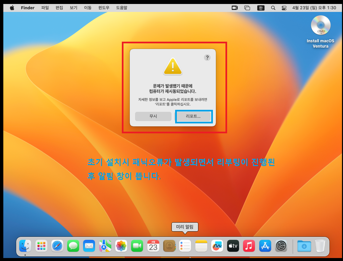Open the 편집 menu
Screen dimensions: 343x261
pos(59,8)
